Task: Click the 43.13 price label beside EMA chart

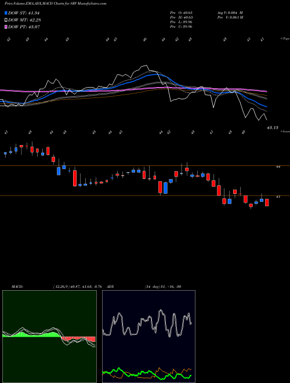Action: 273,128
